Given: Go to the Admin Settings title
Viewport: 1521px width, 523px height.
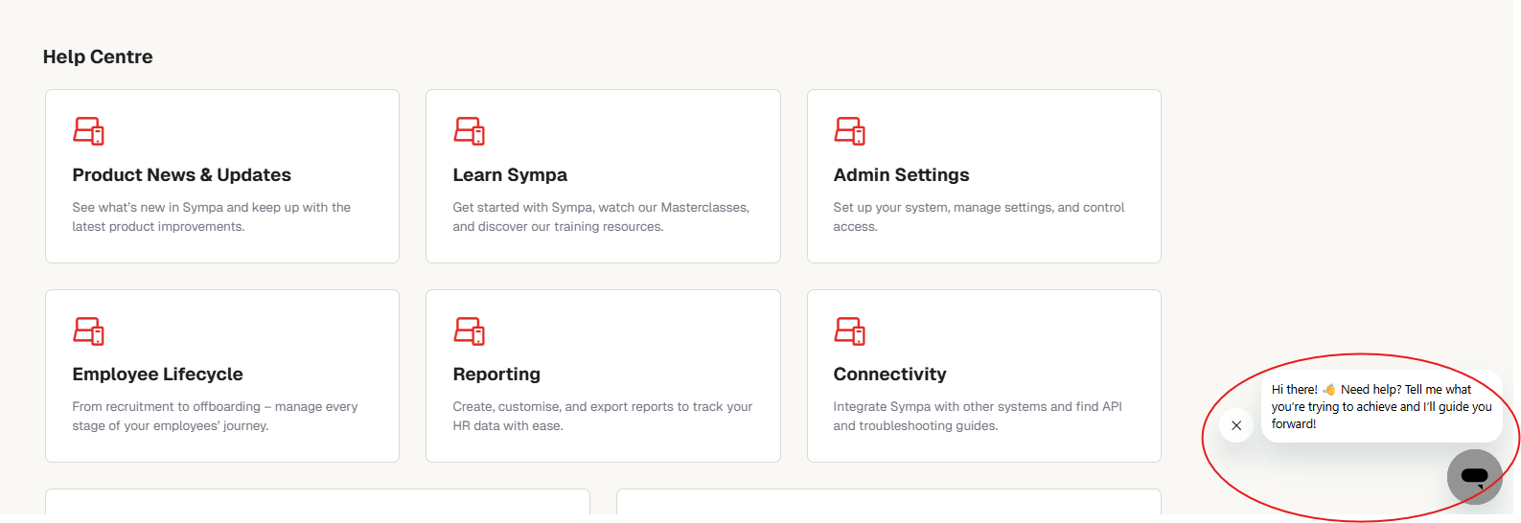Looking at the screenshot, I should pos(901,175).
